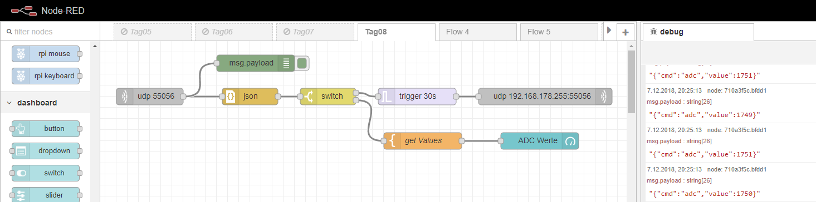The image size is (816, 202).
Task: Switch to the Flow 4 tab
Action: [x=477, y=32]
